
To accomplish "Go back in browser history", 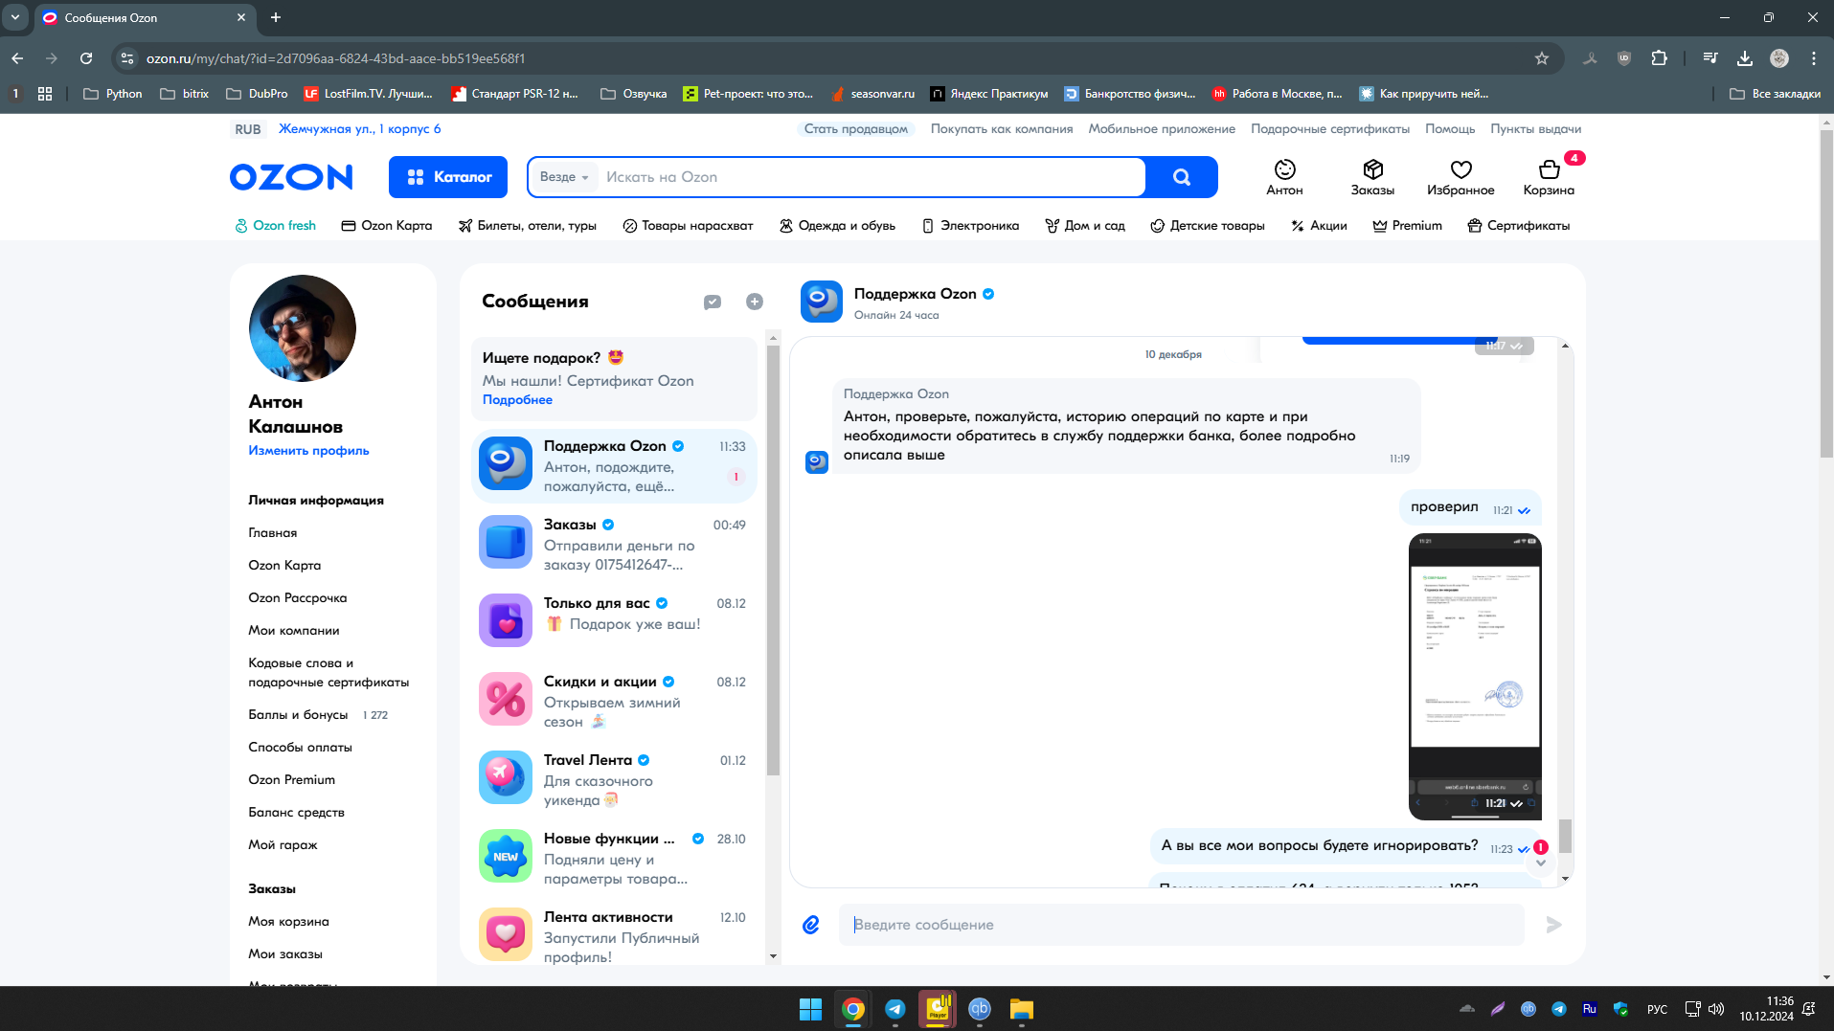I will [x=17, y=58].
